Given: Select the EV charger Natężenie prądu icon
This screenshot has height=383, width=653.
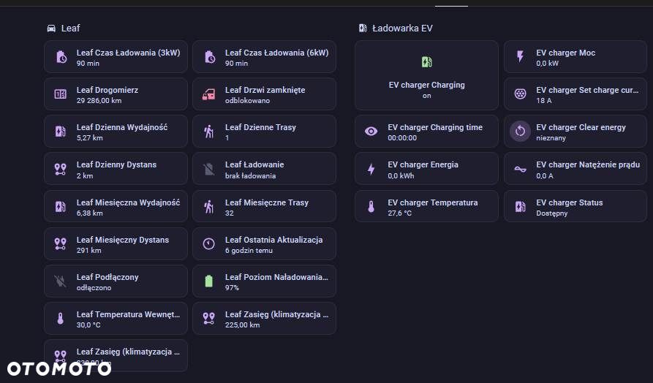Looking at the screenshot, I should pos(520,169).
